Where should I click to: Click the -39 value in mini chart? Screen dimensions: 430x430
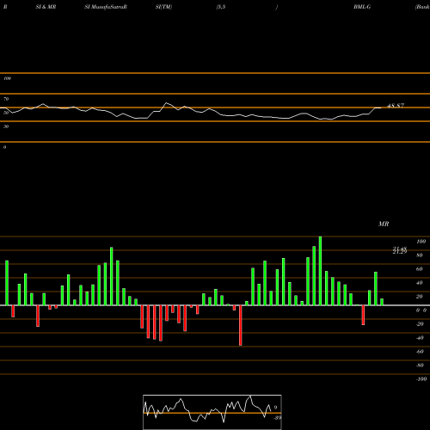(278, 418)
